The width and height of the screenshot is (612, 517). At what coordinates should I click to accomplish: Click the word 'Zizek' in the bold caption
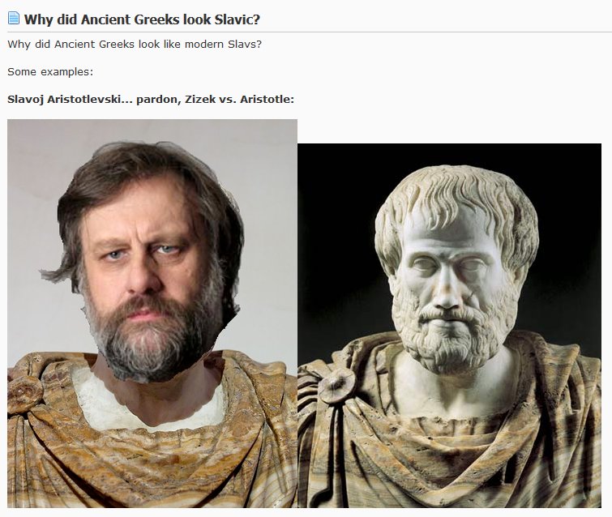200,99
